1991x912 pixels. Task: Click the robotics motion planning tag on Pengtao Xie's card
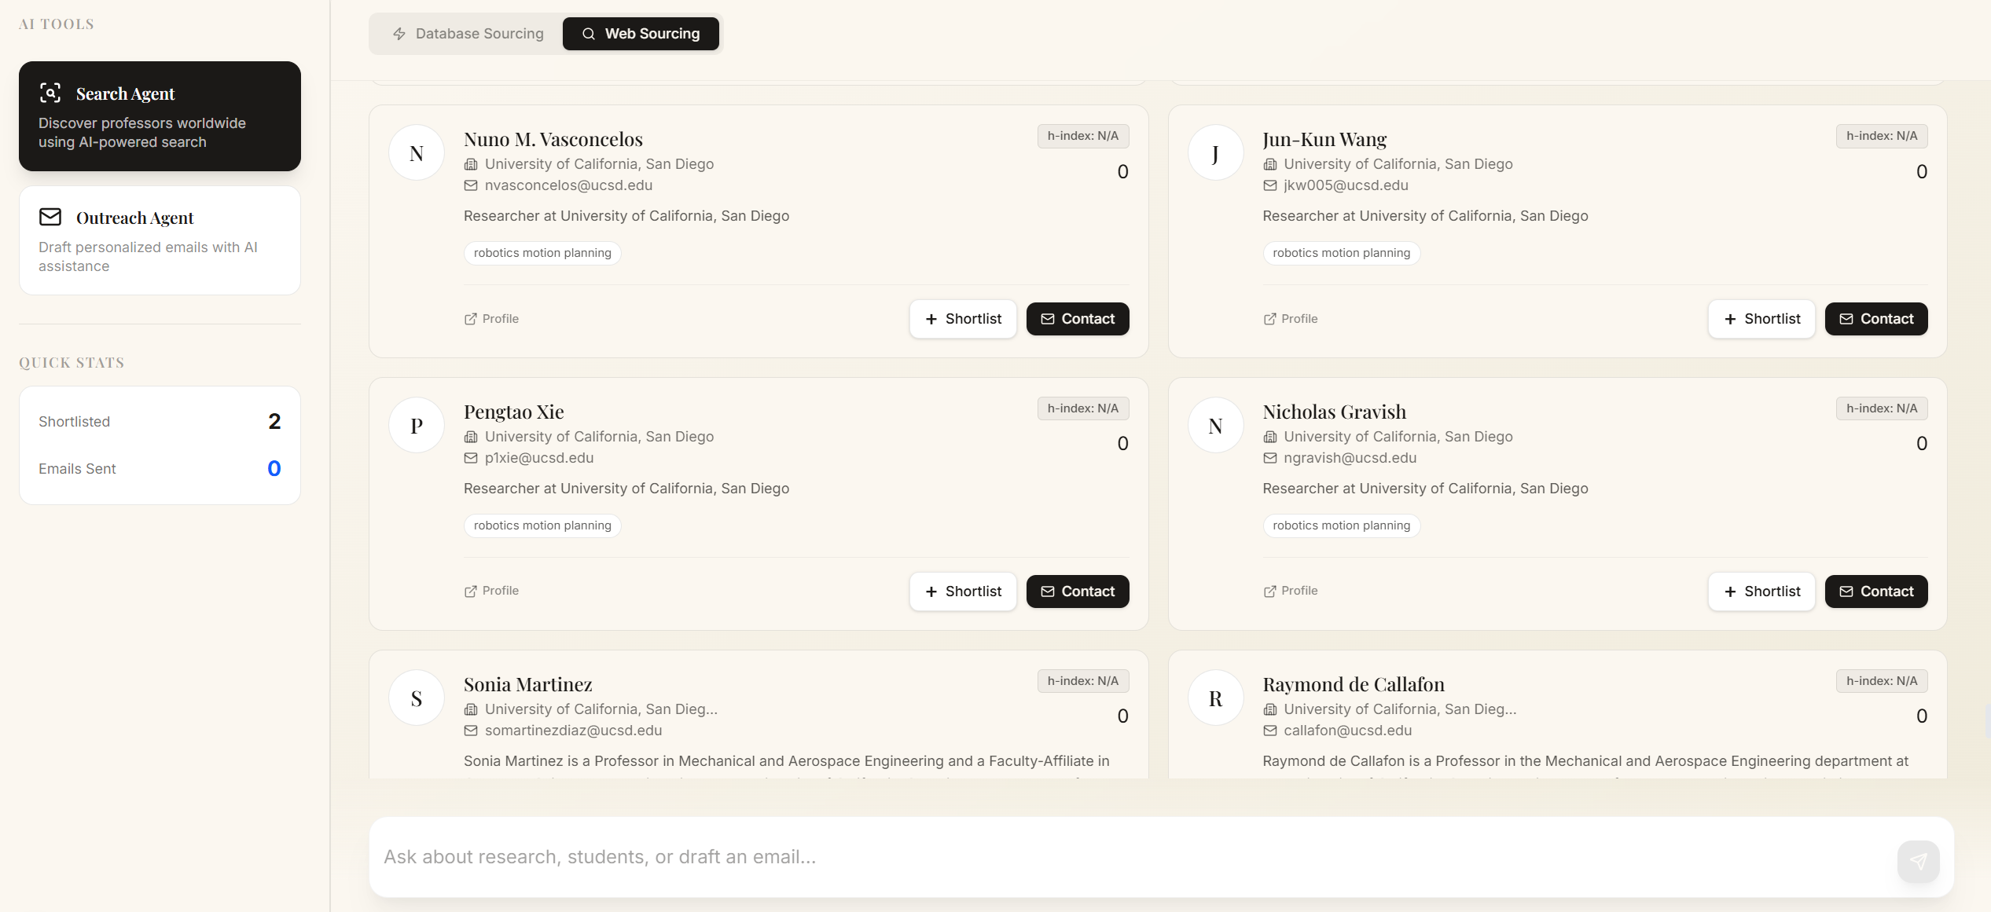[542, 526]
